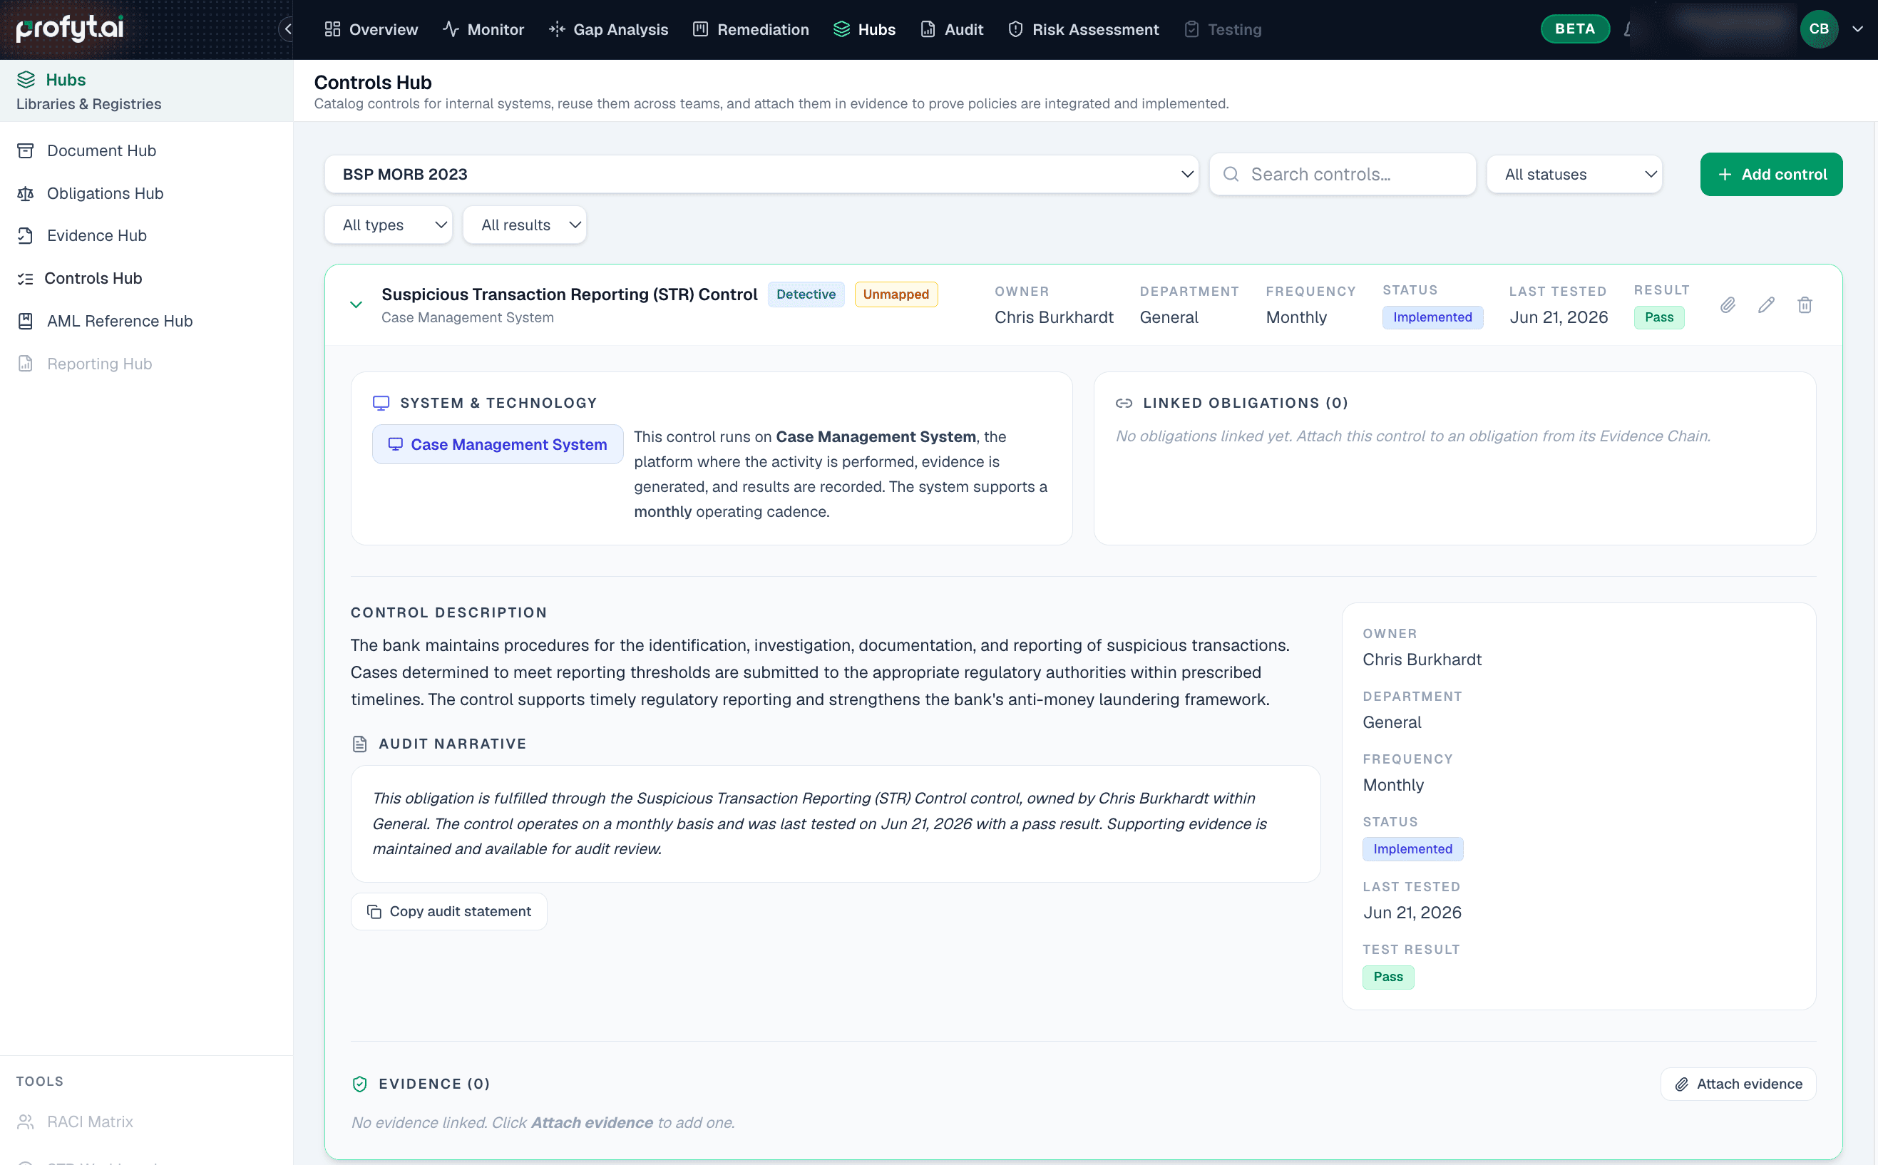The height and width of the screenshot is (1165, 1878).
Task: Open Evidence Hub
Action: [96, 236]
